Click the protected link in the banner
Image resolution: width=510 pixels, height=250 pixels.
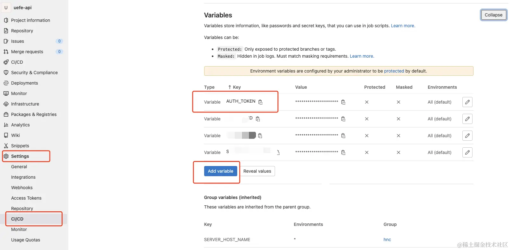tap(394, 71)
